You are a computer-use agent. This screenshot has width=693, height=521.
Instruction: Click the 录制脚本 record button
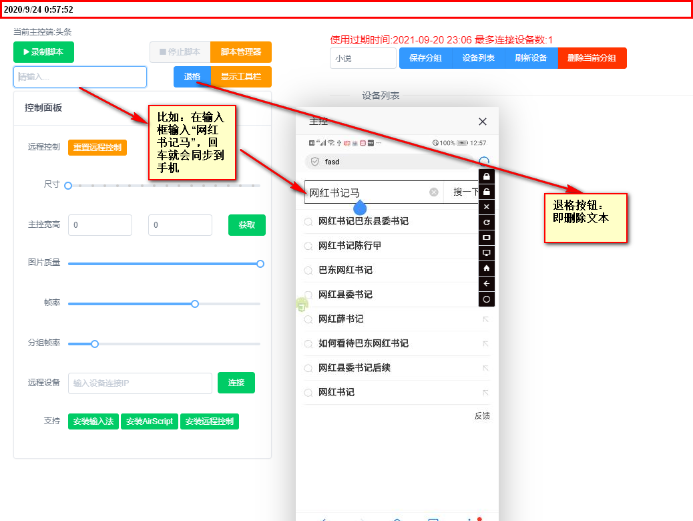pos(43,52)
